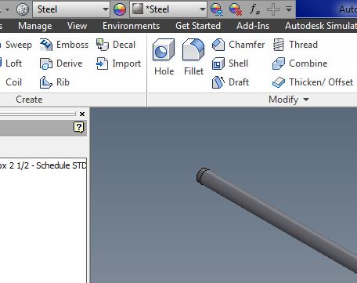Select the Sweep tool
Screen dimensions: 357x283
(x=16, y=45)
